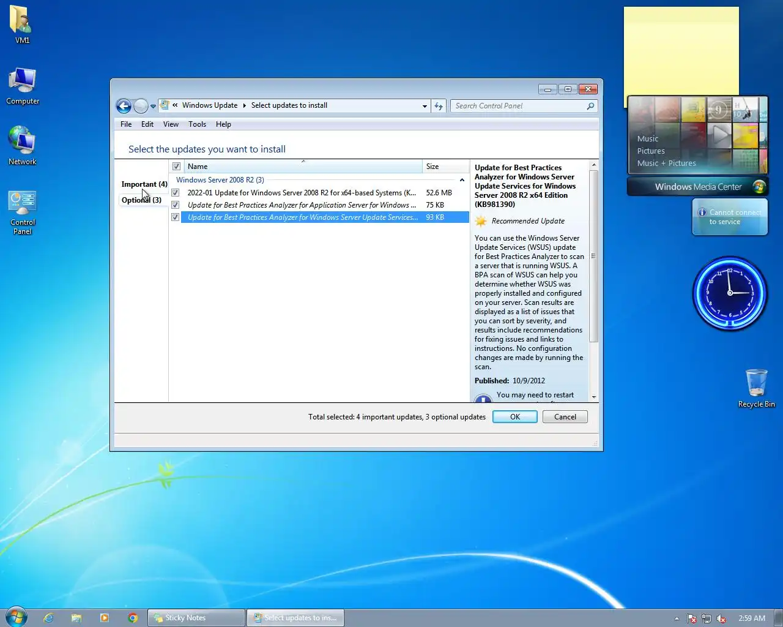
Task: Click the network tray icon
Action: click(x=707, y=618)
